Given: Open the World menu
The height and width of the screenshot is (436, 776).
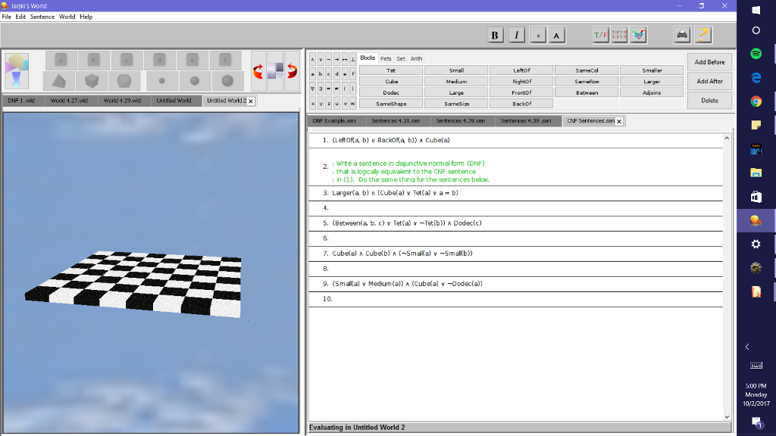Looking at the screenshot, I should [x=67, y=17].
